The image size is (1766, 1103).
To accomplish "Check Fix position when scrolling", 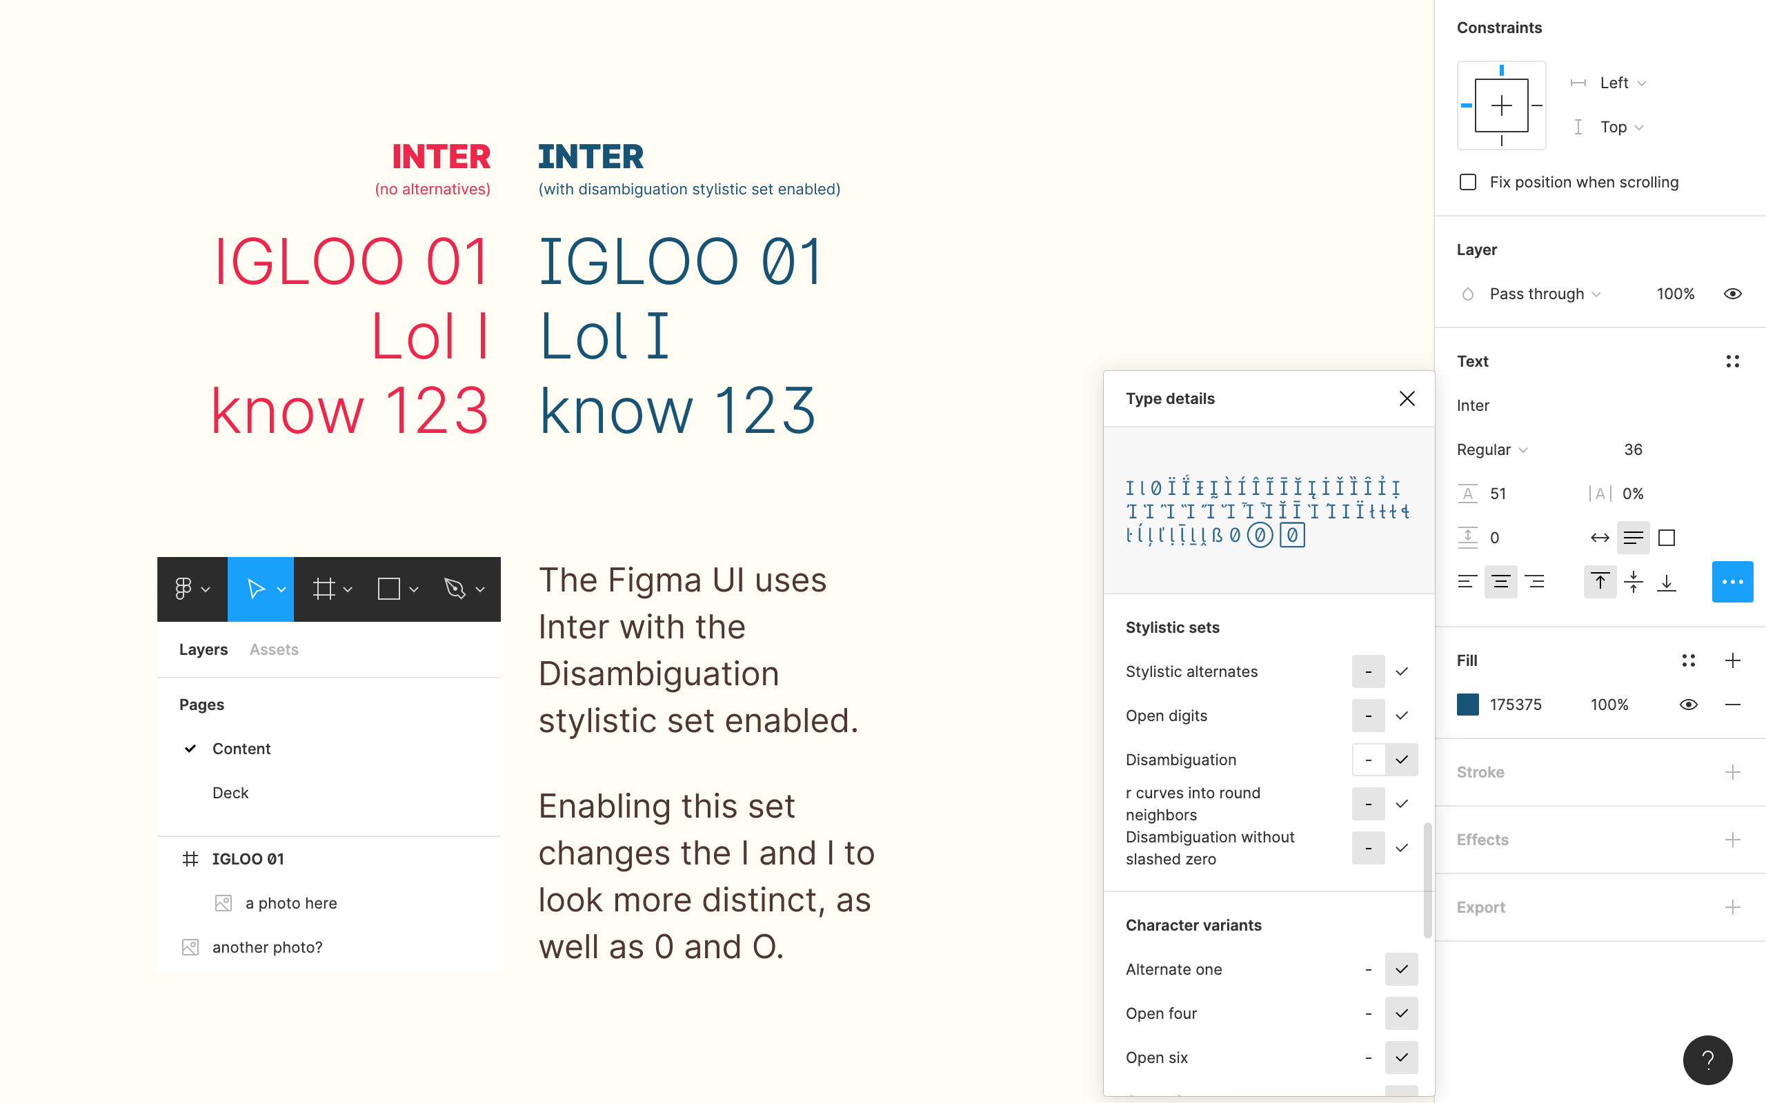I will coord(1469,182).
